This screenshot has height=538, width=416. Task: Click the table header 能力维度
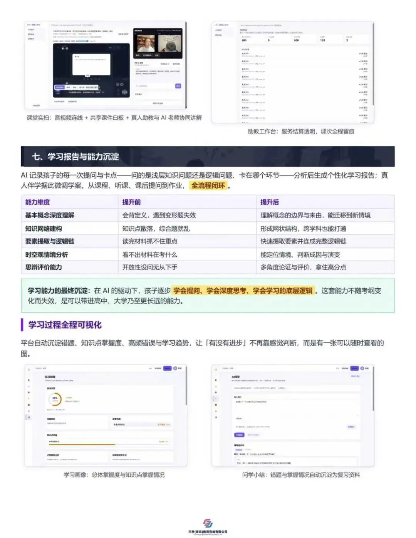point(37,202)
